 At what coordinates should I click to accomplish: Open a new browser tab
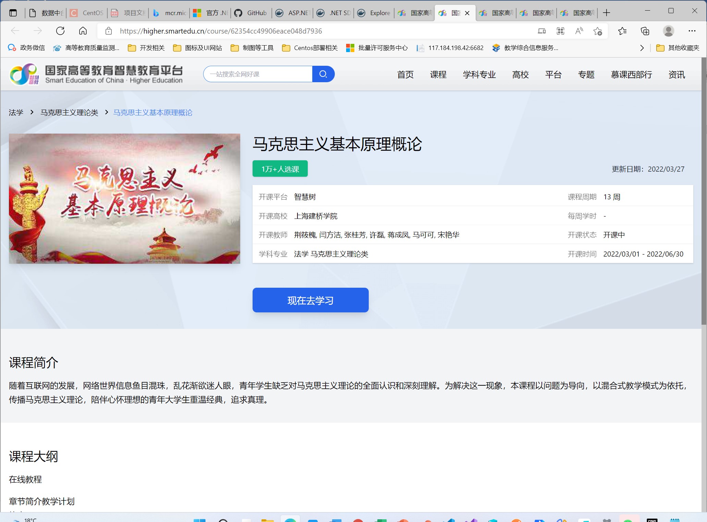tap(606, 13)
